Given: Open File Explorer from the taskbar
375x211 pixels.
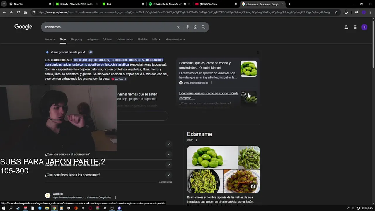Looking at the screenshot, I should click(47, 208).
